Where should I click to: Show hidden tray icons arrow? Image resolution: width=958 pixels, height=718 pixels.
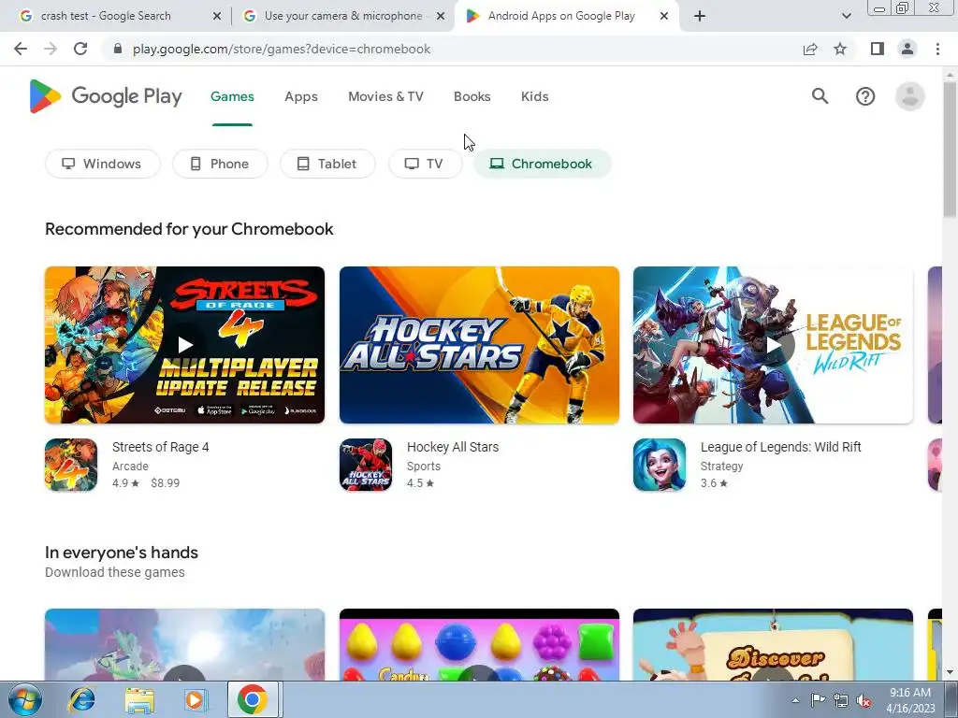(x=795, y=700)
